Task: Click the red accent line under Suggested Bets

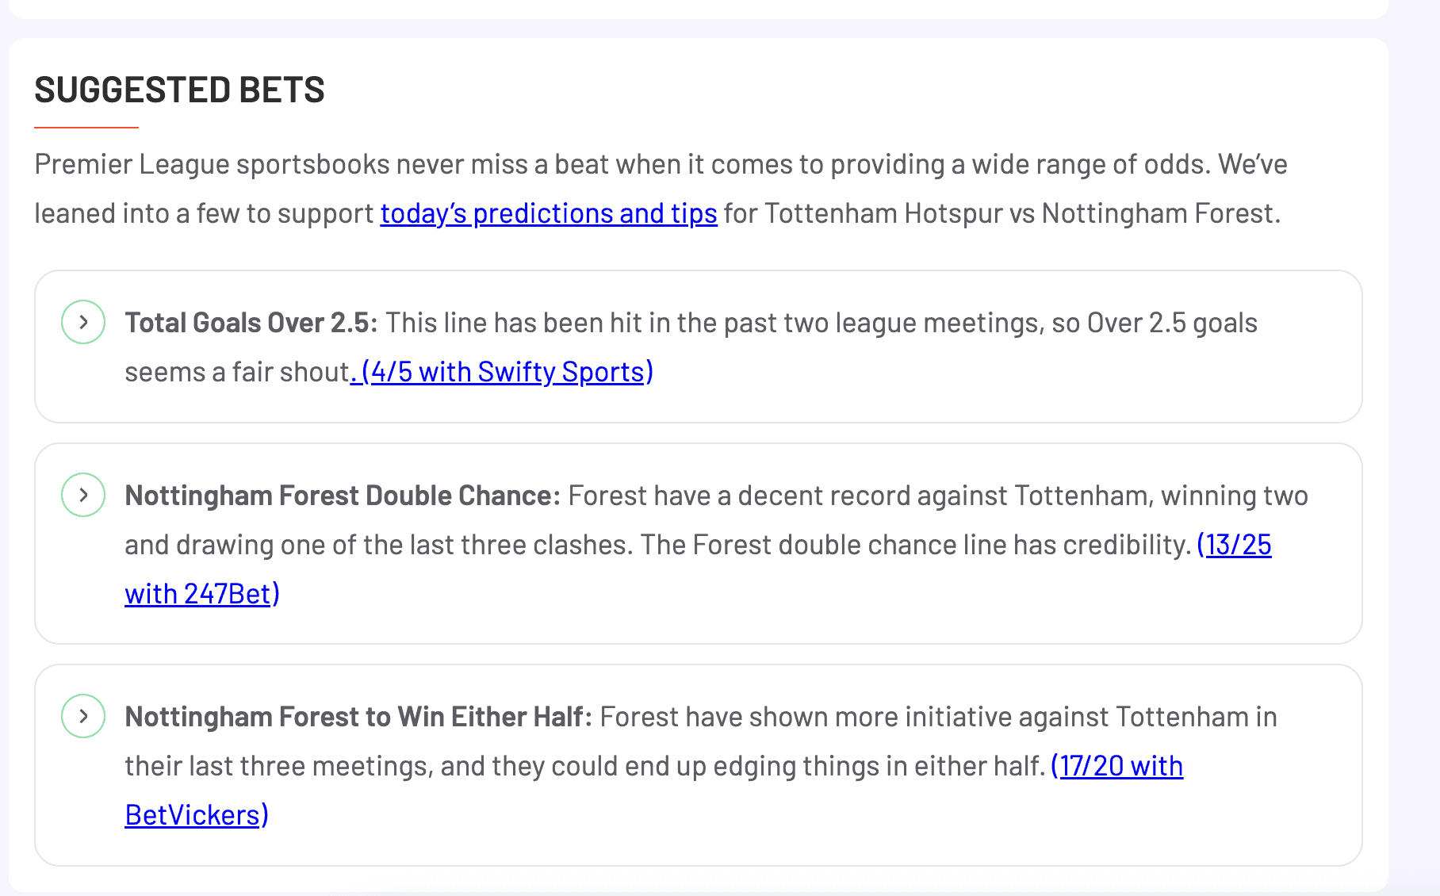Action: coord(86,127)
